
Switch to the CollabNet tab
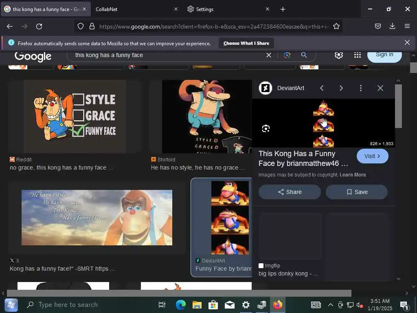(x=133, y=9)
